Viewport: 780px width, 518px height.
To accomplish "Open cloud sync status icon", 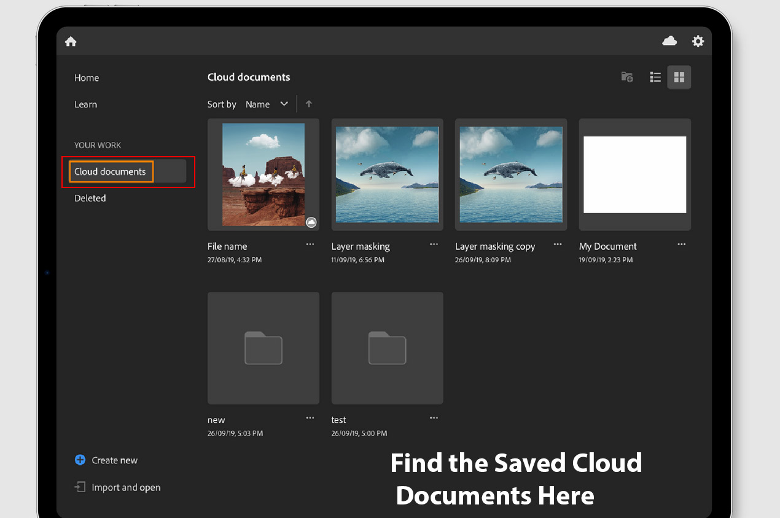I will [x=669, y=41].
